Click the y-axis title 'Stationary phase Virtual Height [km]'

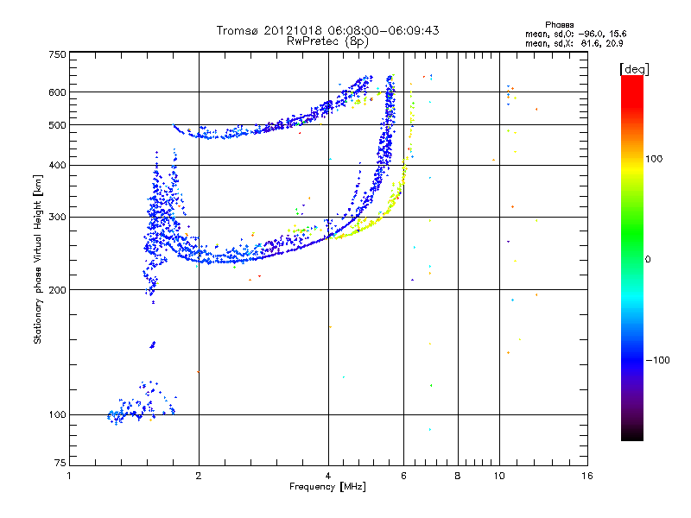coord(38,259)
